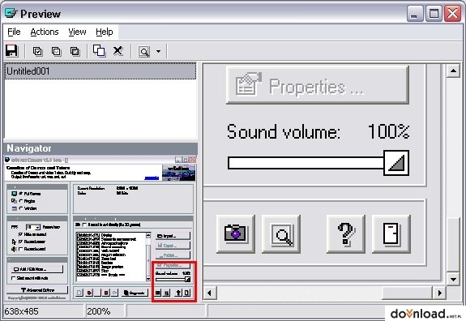Select the Untitled001 capture in the list
466x321 pixels.
point(100,71)
